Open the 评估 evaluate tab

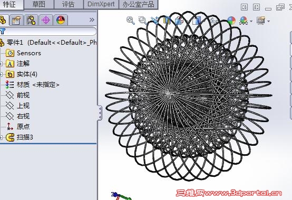coord(69,4)
